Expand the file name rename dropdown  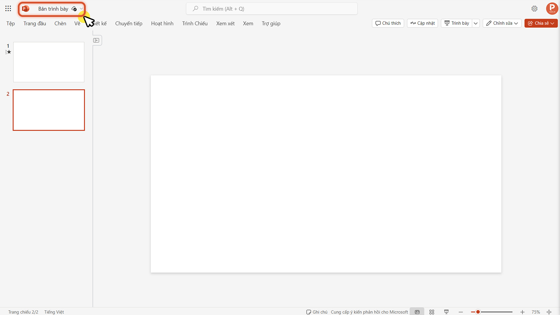(x=82, y=9)
